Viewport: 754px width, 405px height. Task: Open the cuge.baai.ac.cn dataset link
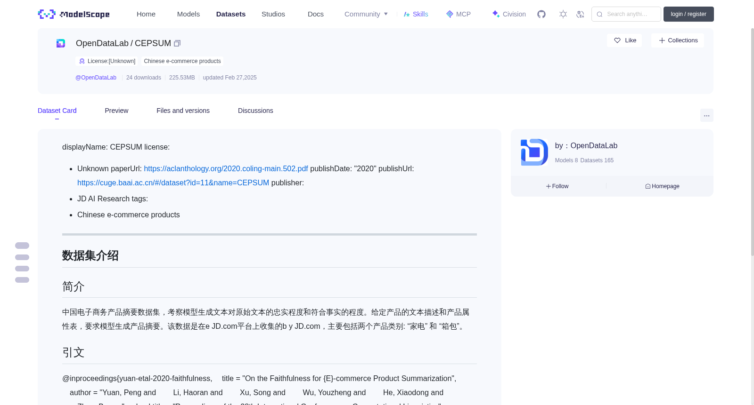pos(173,183)
